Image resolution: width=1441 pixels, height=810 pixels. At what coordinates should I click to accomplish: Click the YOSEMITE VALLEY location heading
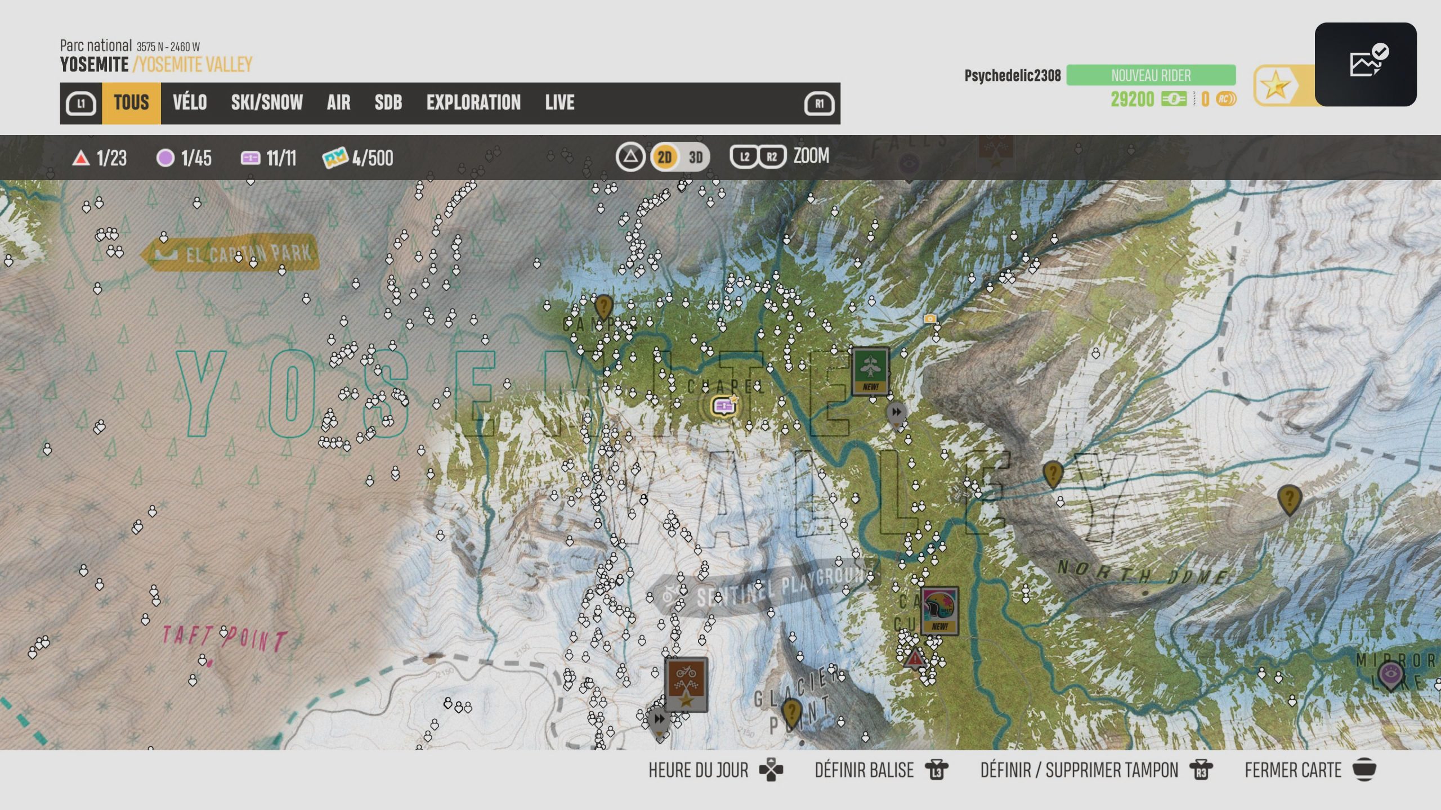[x=156, y=65]
